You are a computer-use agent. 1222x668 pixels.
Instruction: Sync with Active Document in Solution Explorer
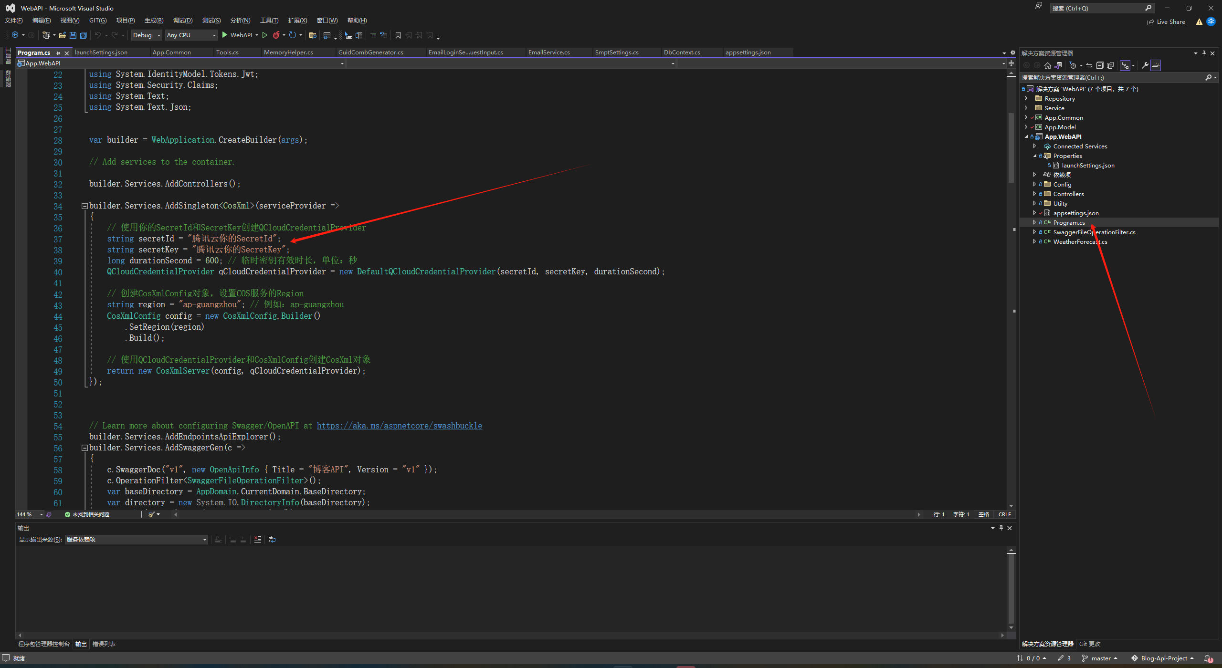pyautogui.click(x=1089, y=65)
